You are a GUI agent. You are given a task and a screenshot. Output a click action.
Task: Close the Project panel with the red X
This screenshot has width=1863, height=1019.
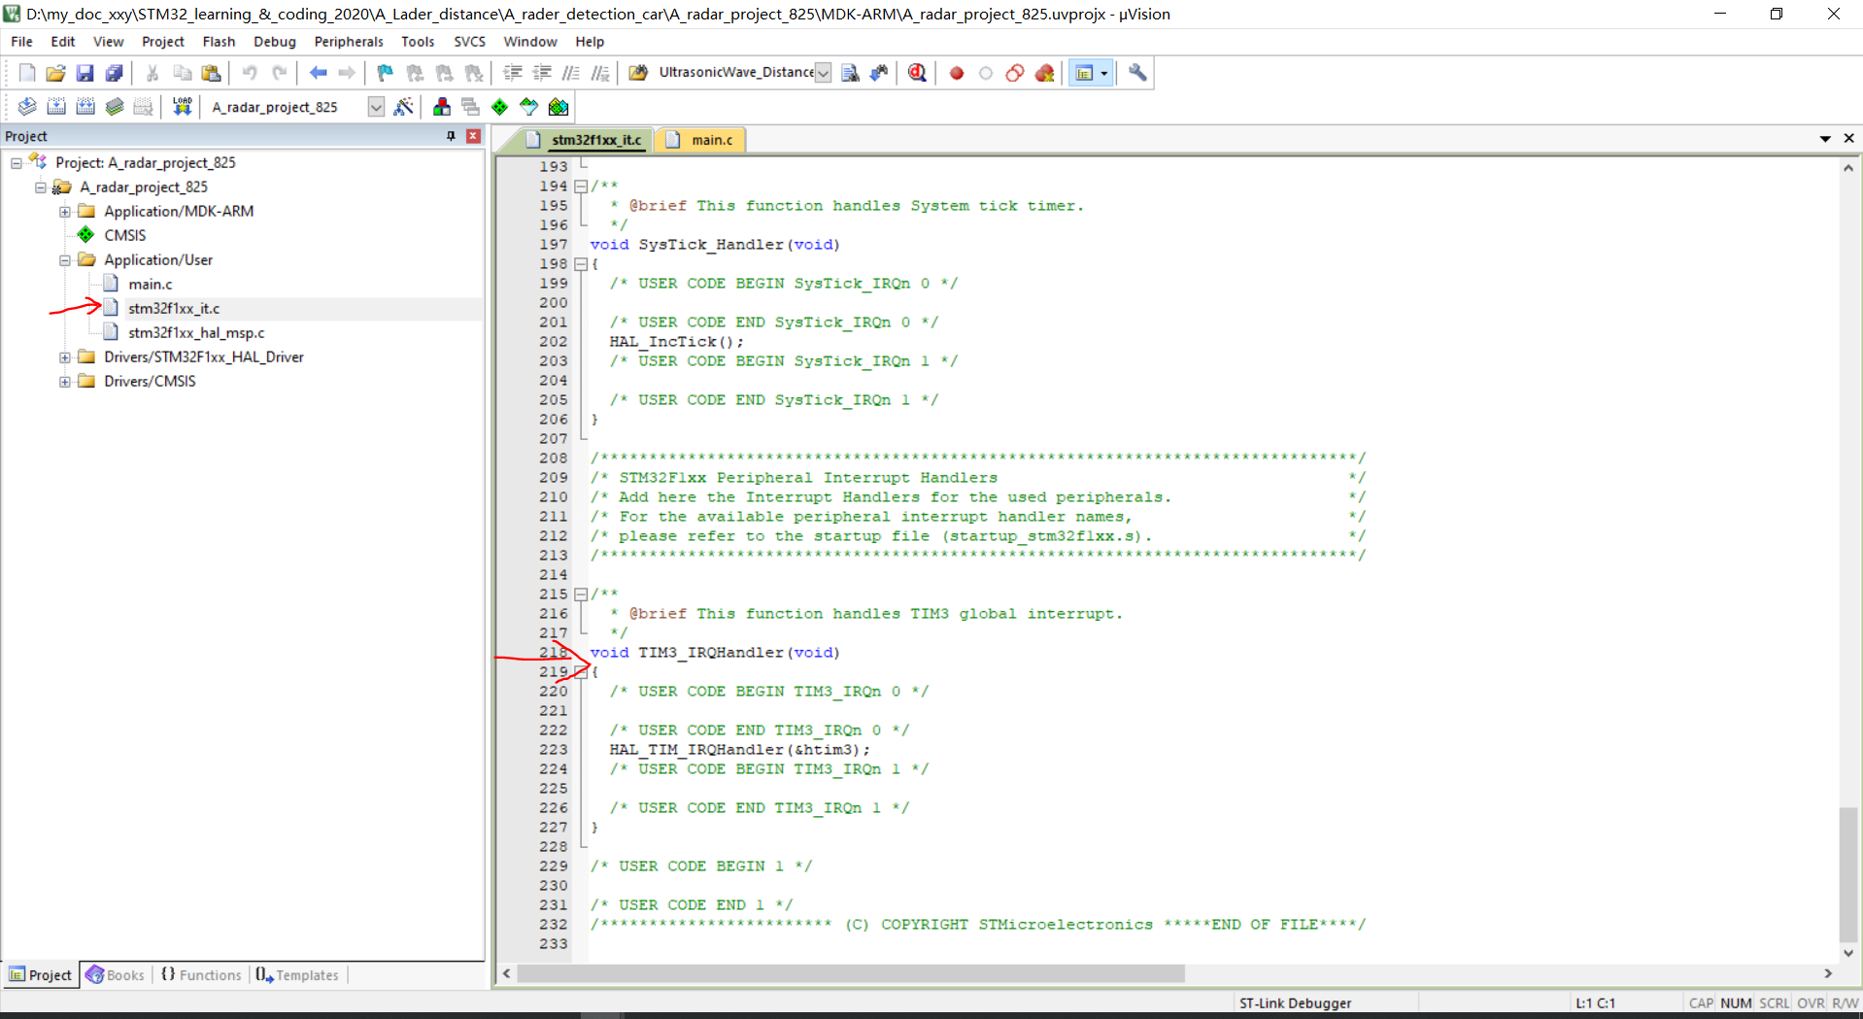(473, 136)
